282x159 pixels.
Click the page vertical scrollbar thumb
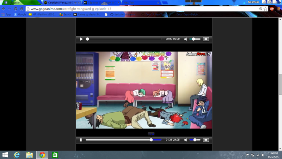pyautogui.click(x=280, y=84)
